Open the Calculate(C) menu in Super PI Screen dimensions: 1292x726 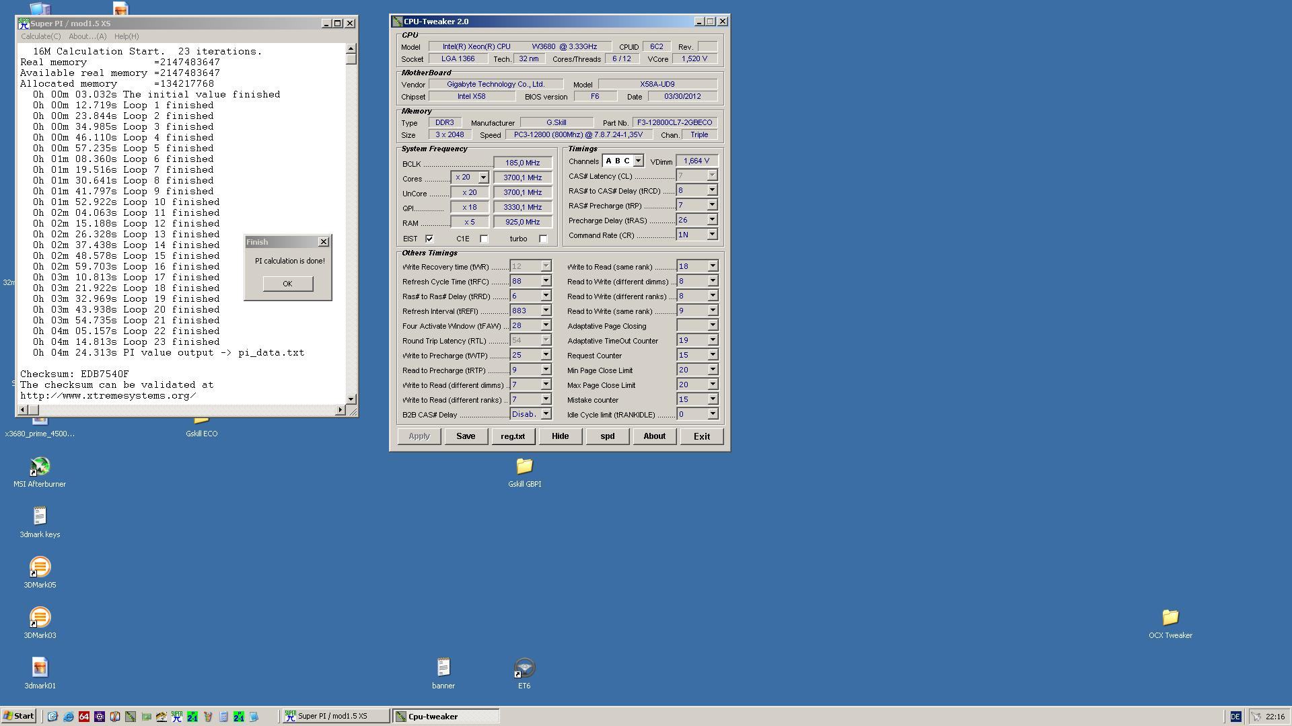point(40,36)
